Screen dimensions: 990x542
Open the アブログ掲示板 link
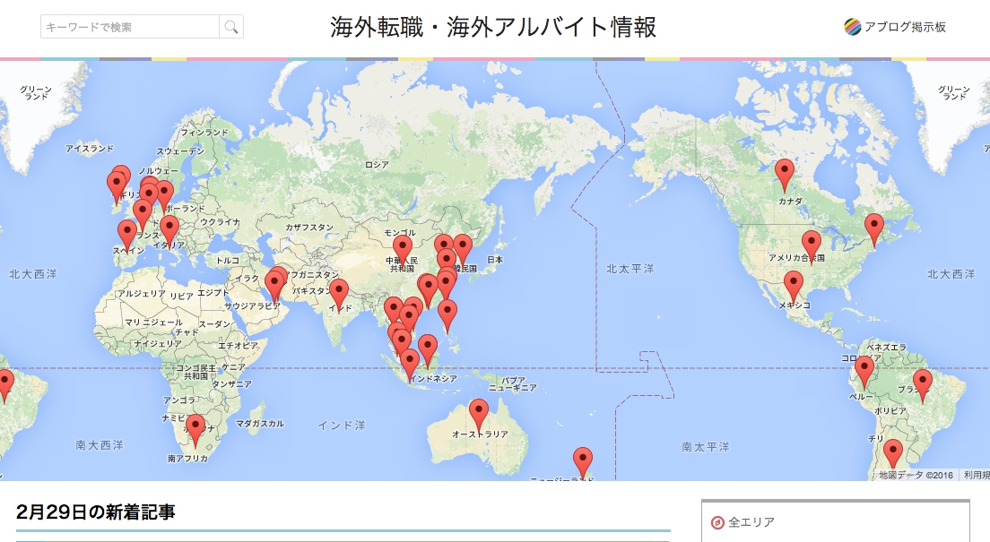point(906,27)
